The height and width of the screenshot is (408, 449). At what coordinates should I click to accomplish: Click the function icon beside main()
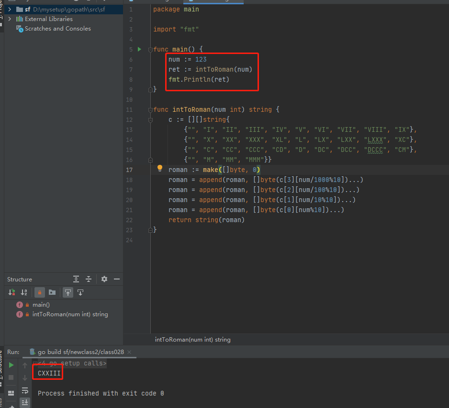point(20,305)
